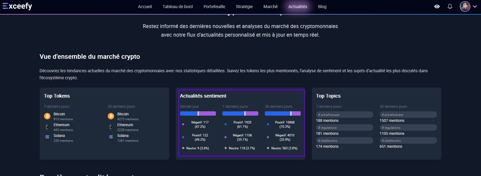Toggle the eye visibility icon in header
The image size is (481, 176).
(x=437, y=6)
